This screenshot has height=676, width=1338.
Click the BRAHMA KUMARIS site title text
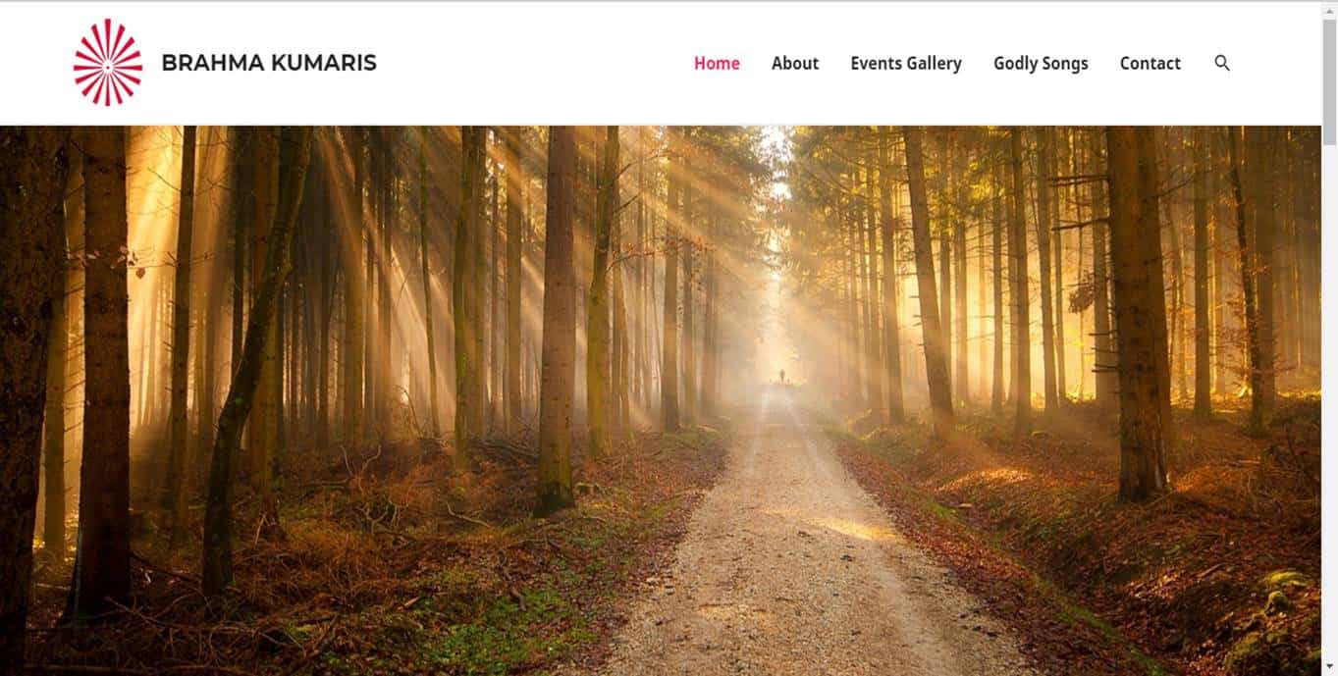click(269, 63)
